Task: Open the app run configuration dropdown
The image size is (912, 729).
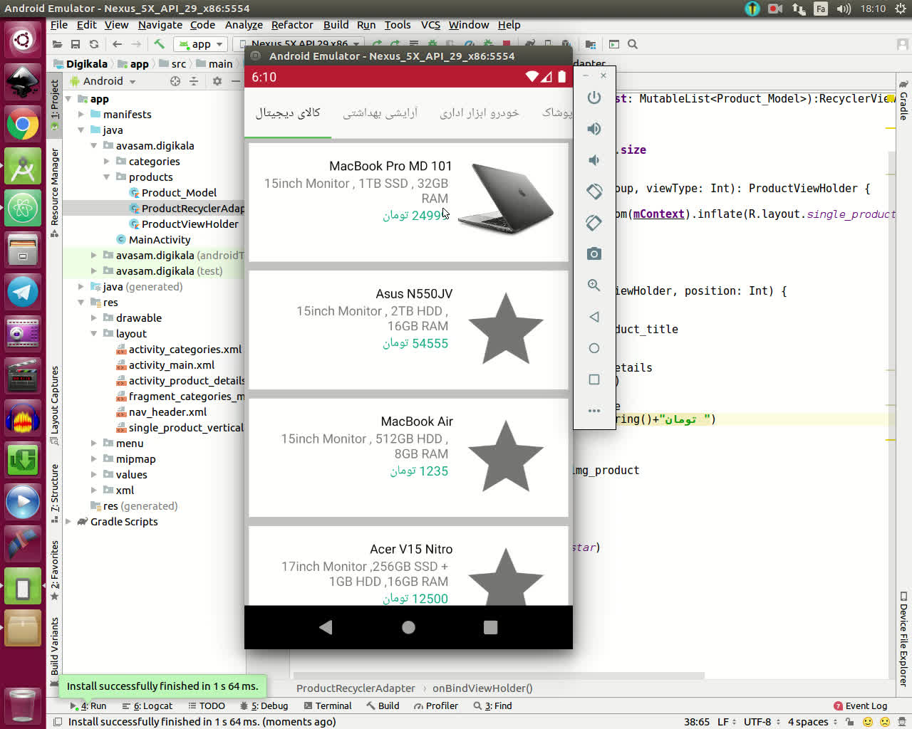Action: [202, 44]
